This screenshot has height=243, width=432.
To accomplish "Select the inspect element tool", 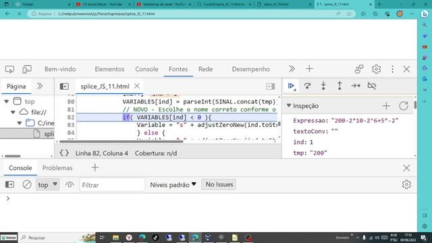I will (10, 69).
